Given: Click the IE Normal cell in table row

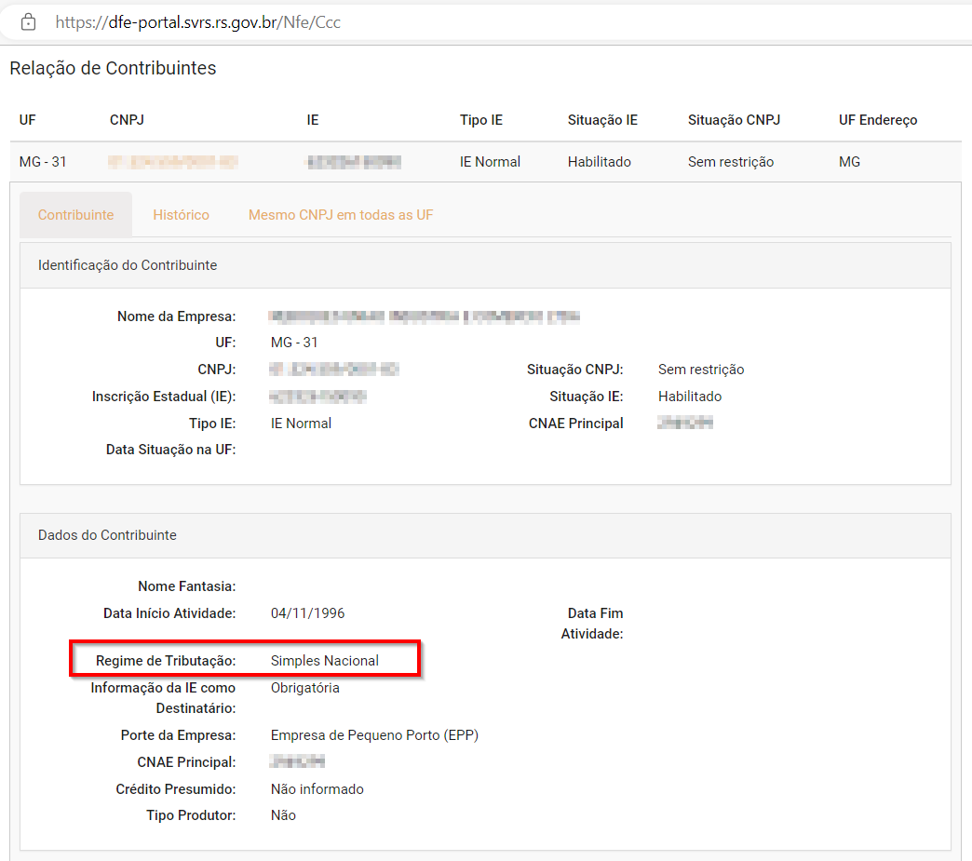Looking at the screenshot, I should click(490, 162).
